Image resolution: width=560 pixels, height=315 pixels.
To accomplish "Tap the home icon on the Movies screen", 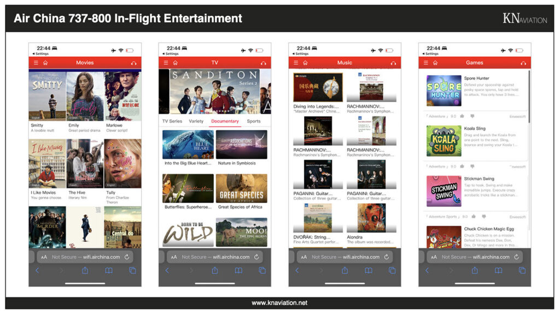I will coord(45,63).
